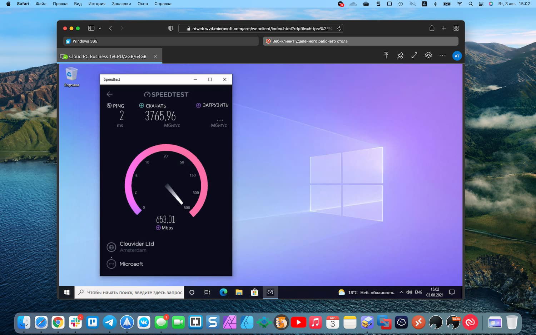Pin the remote desktop toolbar
The height and width of the screenshot is (335, 536).
point(400,56)
